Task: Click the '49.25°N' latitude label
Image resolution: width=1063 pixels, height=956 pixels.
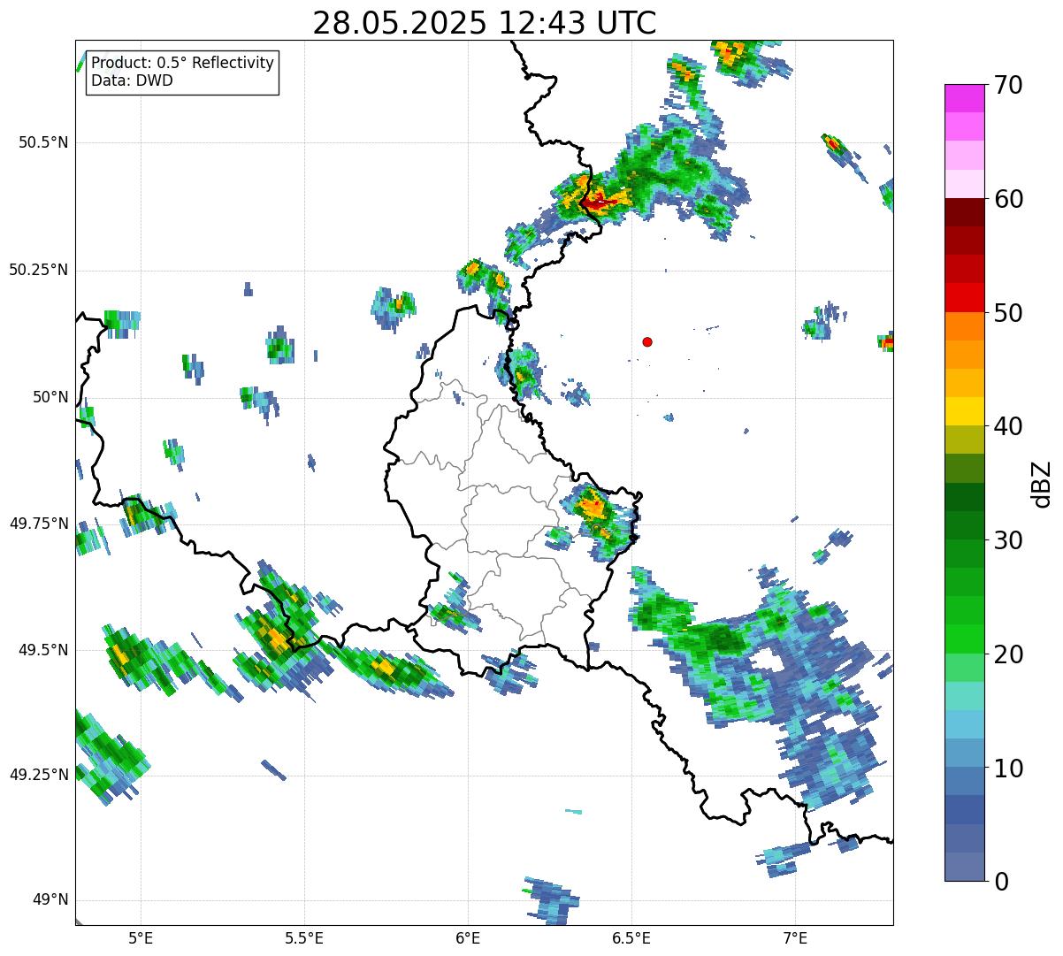Action: click(x=38, y=776)
